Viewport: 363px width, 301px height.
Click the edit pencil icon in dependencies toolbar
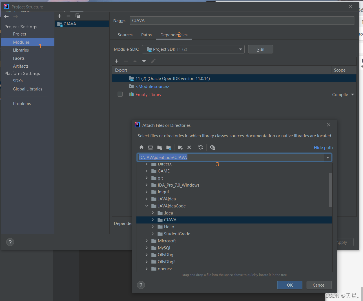click(x=153, y=61)
